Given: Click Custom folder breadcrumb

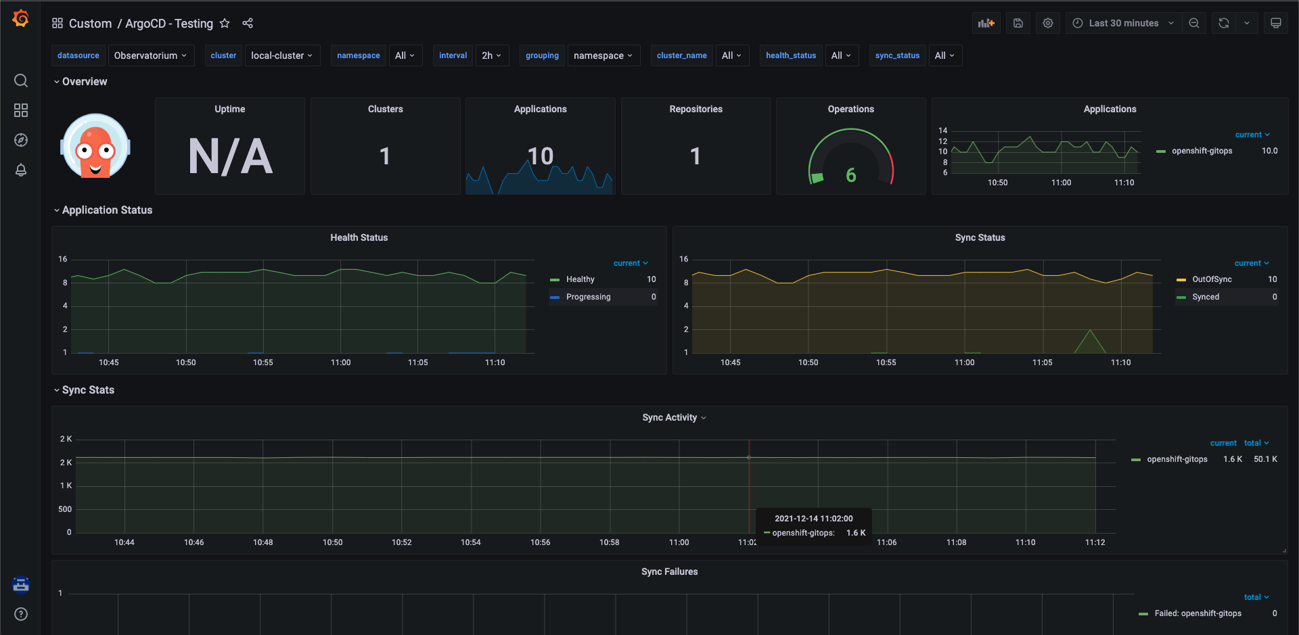Looking at the screenshot, I should (90, 24).
